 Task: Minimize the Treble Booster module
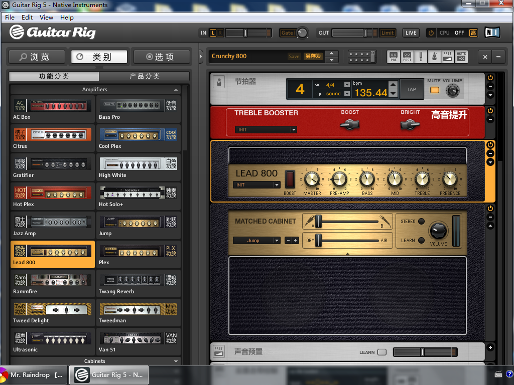click(x=490, y=119)
